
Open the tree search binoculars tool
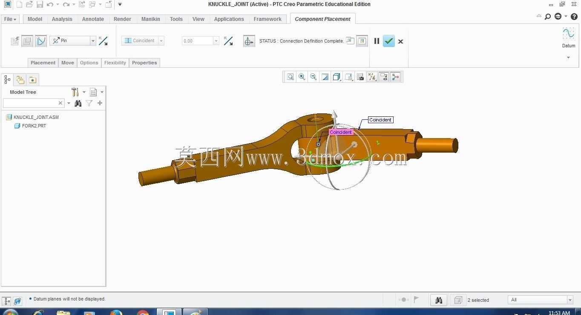coord(78,103)
